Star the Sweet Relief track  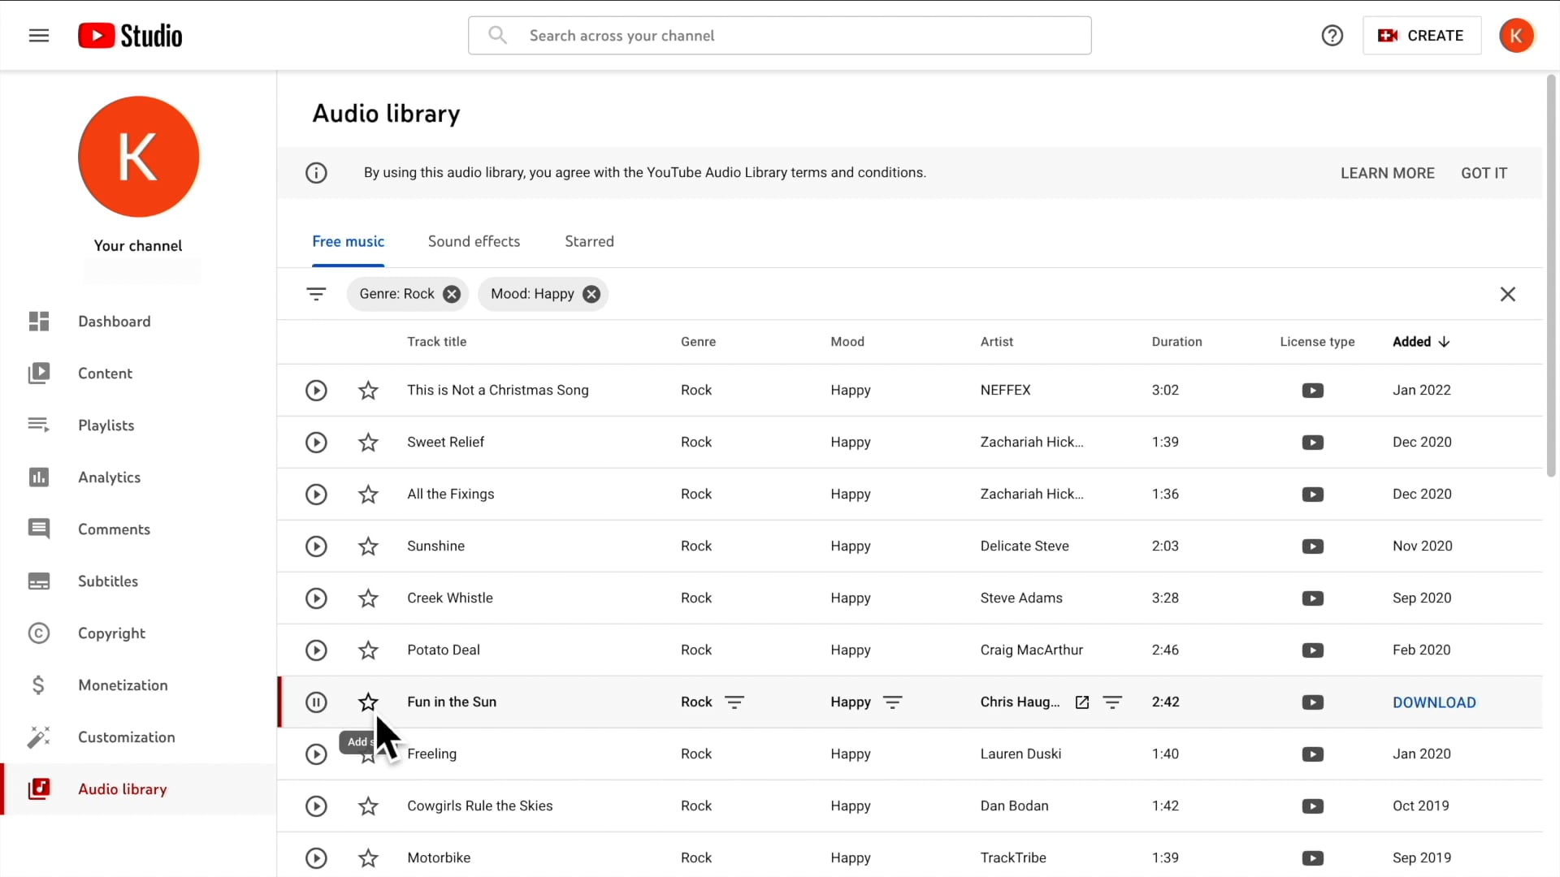pyautogui.click(x=368, y=443)
